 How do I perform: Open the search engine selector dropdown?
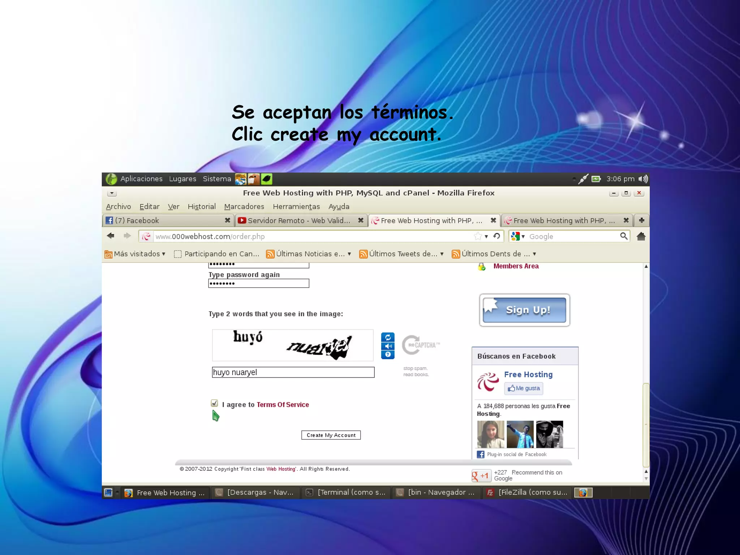point(518,236)
